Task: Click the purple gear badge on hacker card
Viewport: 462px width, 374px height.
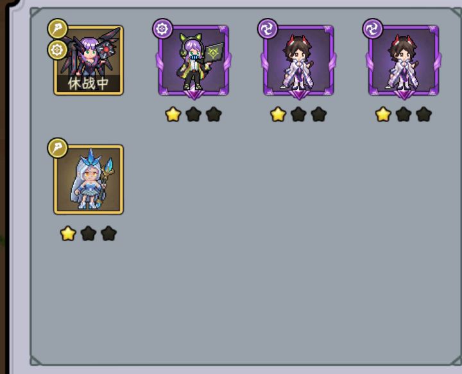Action: pos(162,29)
